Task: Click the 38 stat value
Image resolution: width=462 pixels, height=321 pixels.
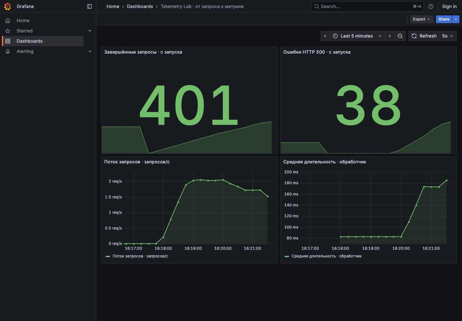Action: 368,105
